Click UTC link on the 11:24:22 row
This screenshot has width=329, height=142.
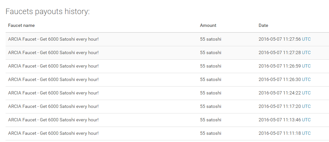(x=306, y=93)
